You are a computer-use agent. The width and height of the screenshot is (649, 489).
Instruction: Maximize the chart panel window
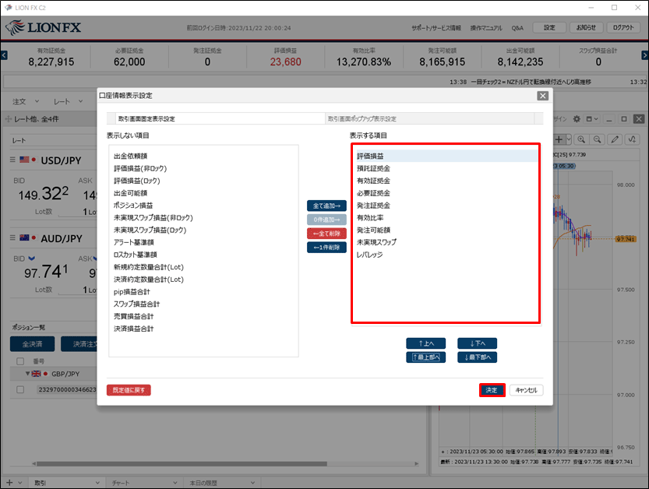pyautogui.click(x=624, y=119)
